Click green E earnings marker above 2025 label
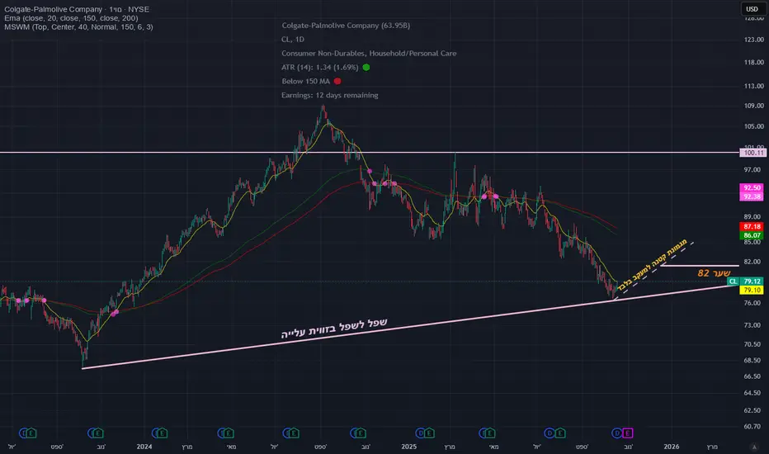 tap(430, 433)
